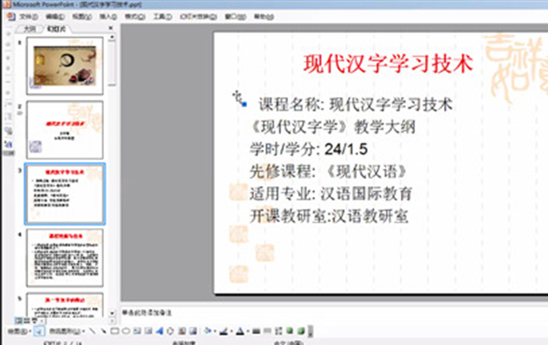Select slide 4 thumbnail

(64, 258)
